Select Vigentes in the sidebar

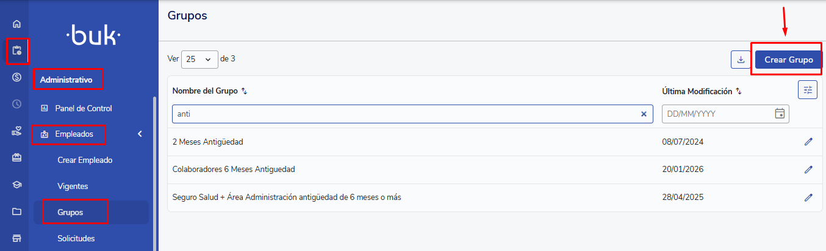(73, 187)
